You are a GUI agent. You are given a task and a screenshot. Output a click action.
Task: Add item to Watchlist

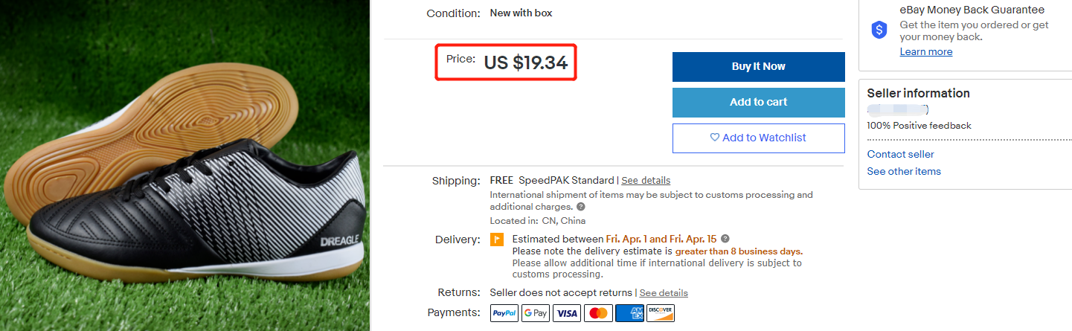pyautogui.click(x=758, y=138)
